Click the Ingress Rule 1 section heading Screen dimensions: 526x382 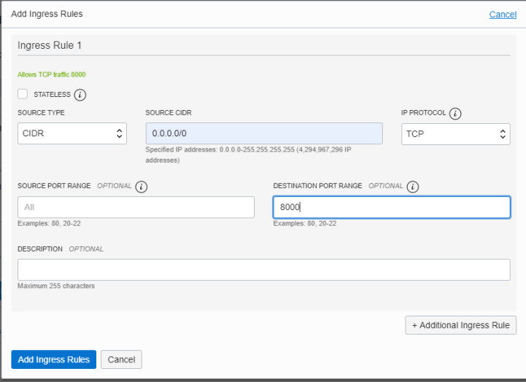(50, 45)
